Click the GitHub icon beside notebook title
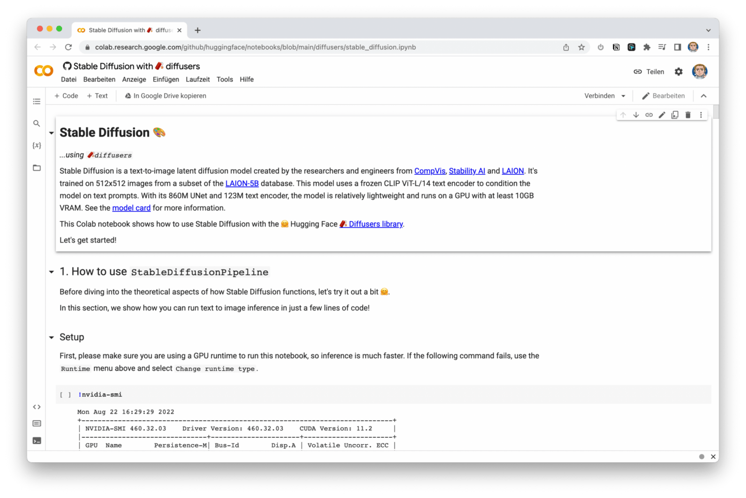Viewport: 746px width, 498px height. pos(67,66)
